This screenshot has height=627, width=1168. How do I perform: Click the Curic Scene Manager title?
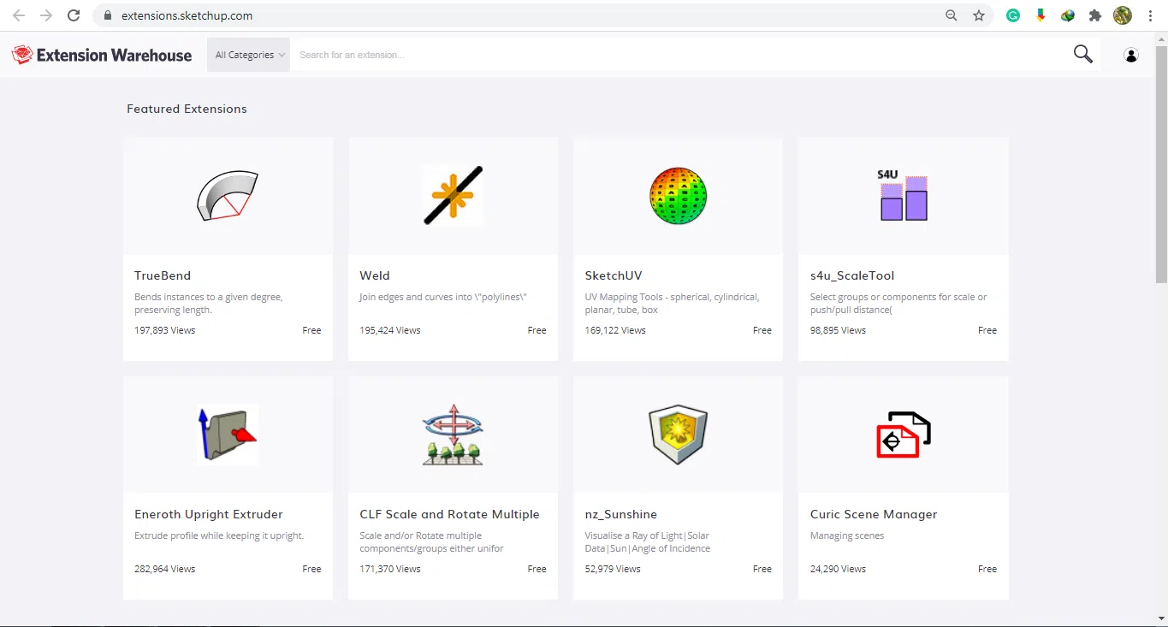click(873, 514)
